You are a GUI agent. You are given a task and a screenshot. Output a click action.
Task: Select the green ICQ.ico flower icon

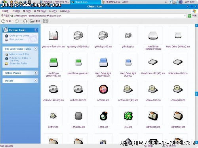128,116
